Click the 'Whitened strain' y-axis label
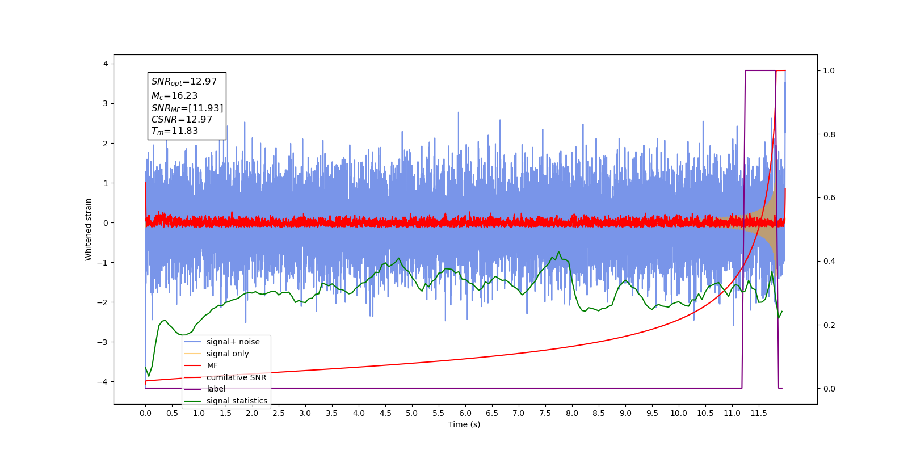The width and height of the screenshot is (908, 454). tap(88, 229)
